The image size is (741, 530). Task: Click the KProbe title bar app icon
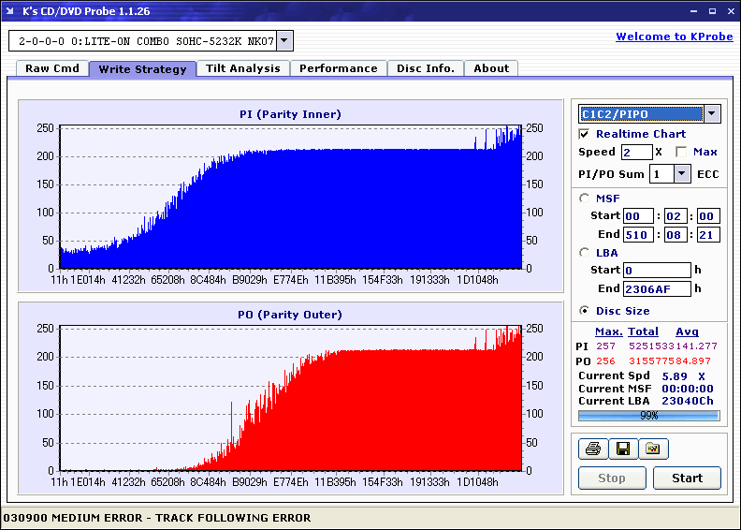tap(10, 11)
